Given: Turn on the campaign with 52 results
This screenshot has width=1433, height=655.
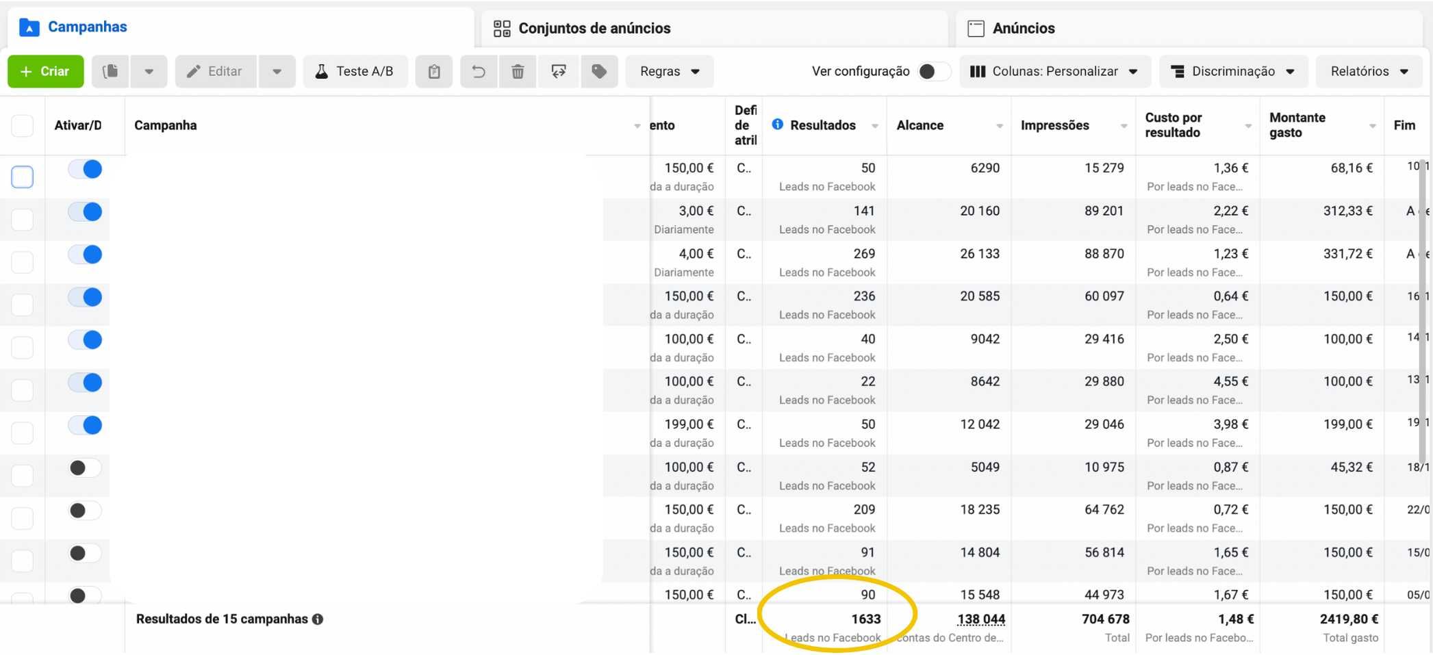Looking at the screenshot, I should pos(85,467).
